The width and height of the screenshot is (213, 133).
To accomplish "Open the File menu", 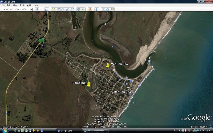I will [3, 5].
